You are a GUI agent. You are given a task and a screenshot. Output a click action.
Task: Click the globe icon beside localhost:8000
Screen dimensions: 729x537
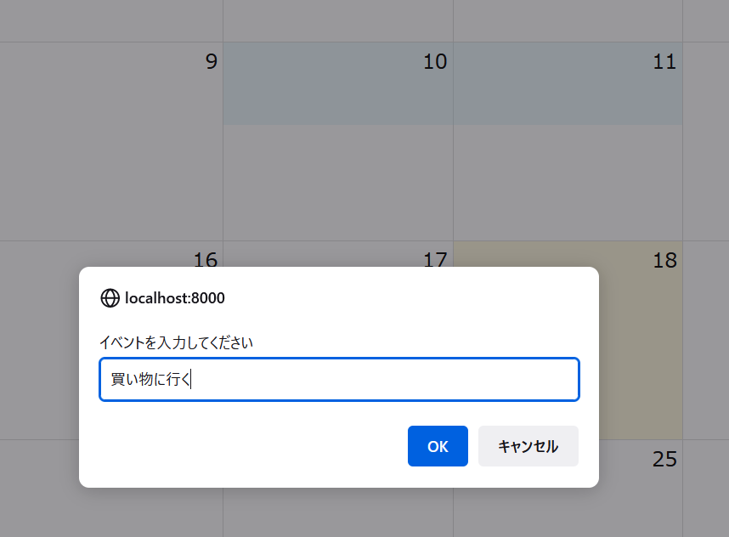[x=110, y=298]
